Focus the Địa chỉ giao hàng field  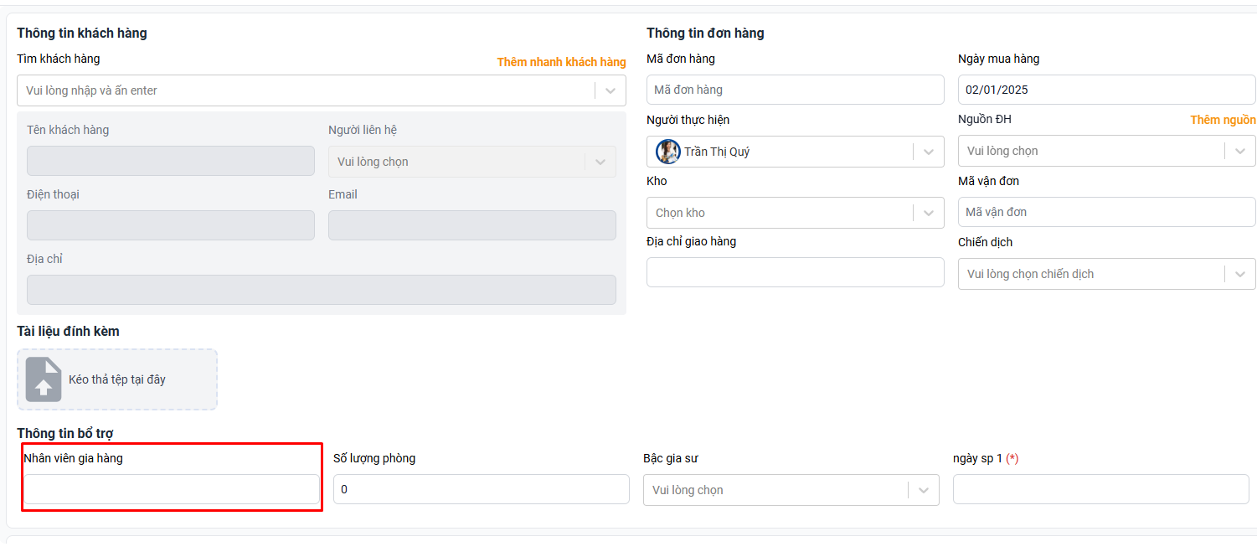click(795, 272)
